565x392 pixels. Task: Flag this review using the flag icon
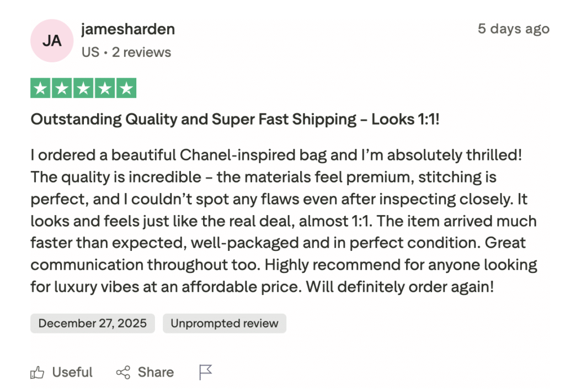[x=206, y=373]
